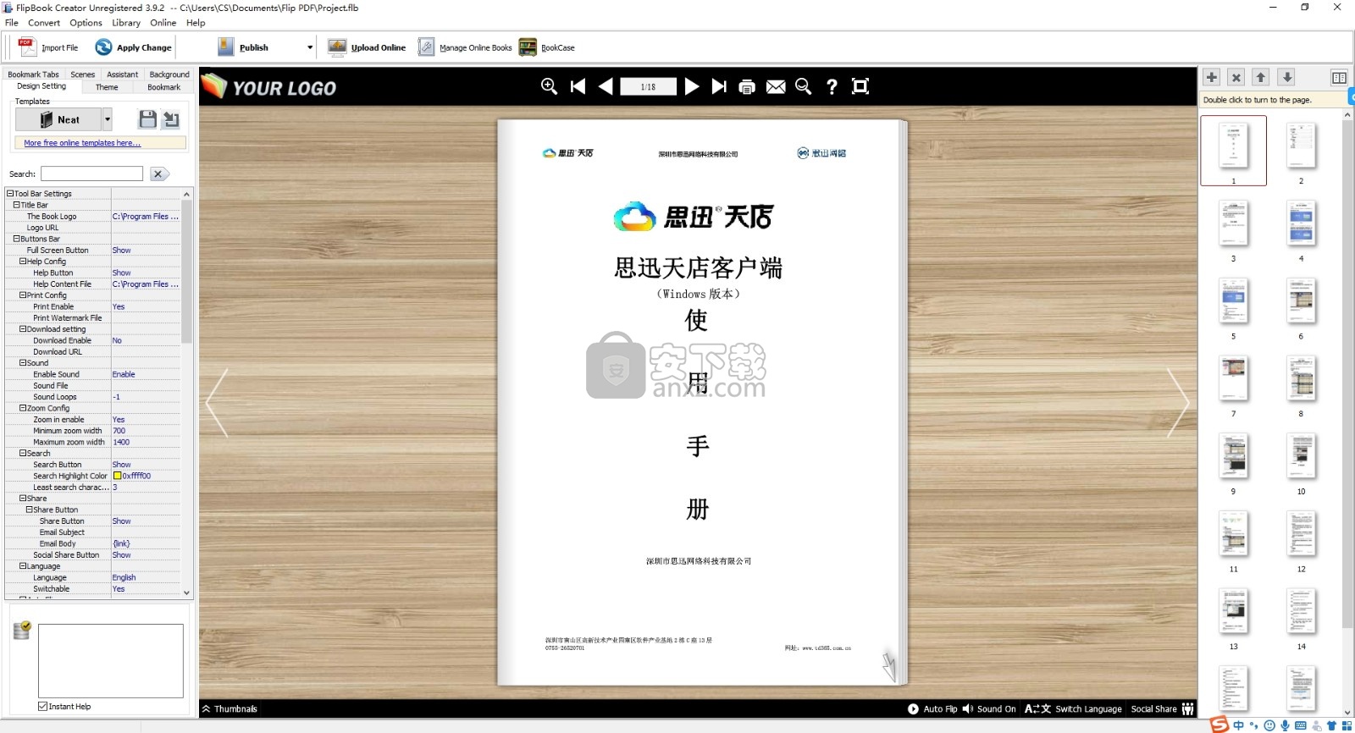
Task: Click the zoom in magnifier icon
Action: tap(549, 86)
